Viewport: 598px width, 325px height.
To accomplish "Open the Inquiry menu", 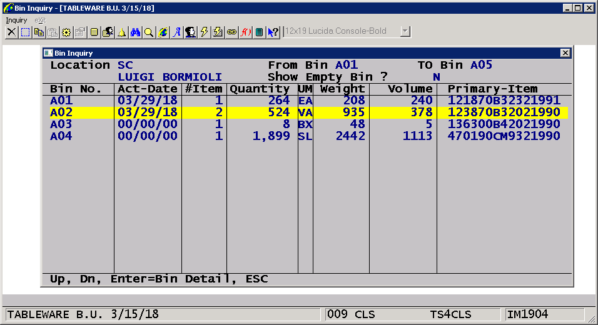I will pyautogui.click(x=16, y=20).
